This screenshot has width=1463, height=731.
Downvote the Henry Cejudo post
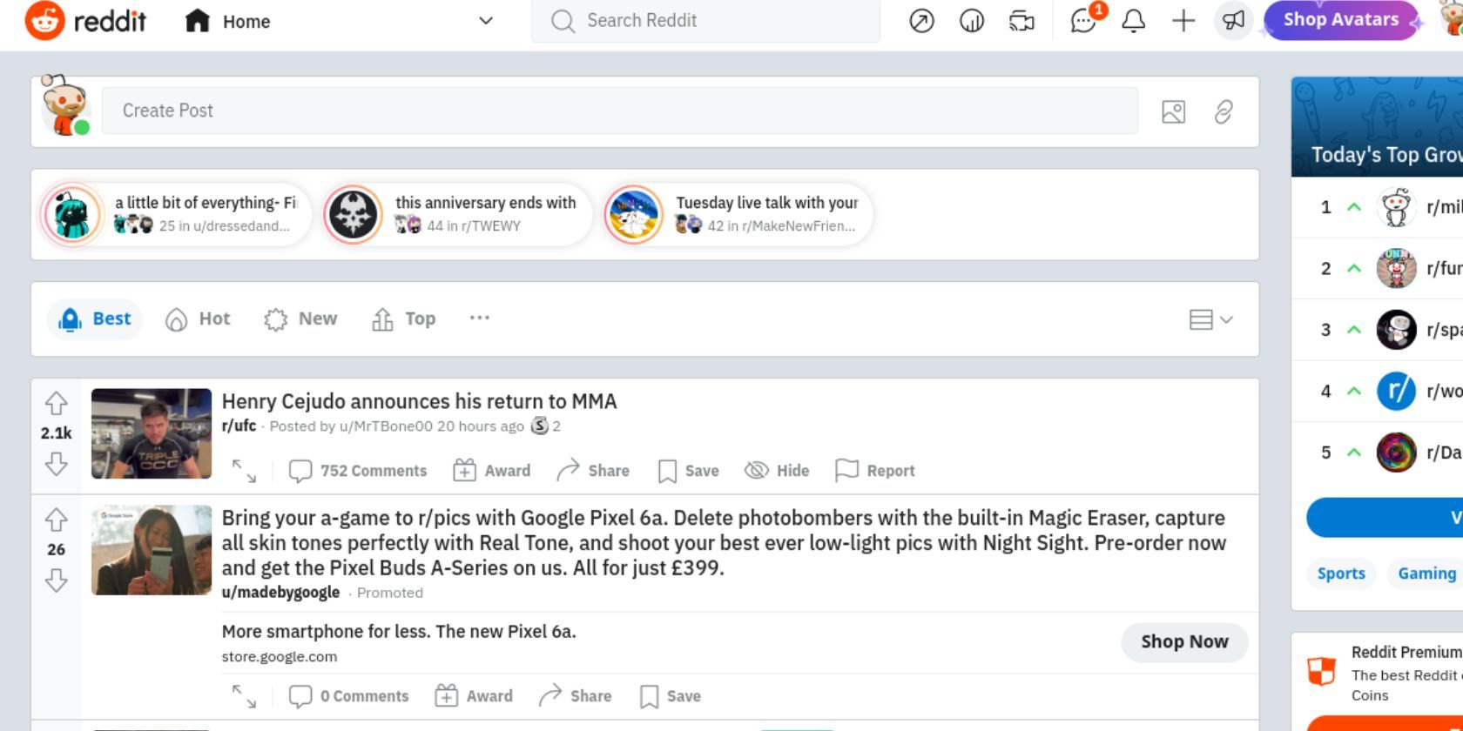coord(57,464)
